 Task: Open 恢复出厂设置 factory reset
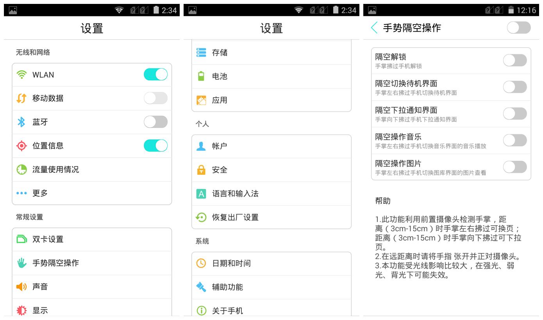tap(234, 217)
